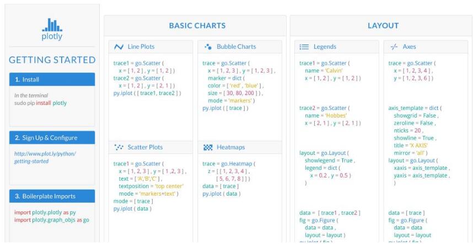Click the Line Plots icon
Screen dimensions: 473x244
(119, 47)
